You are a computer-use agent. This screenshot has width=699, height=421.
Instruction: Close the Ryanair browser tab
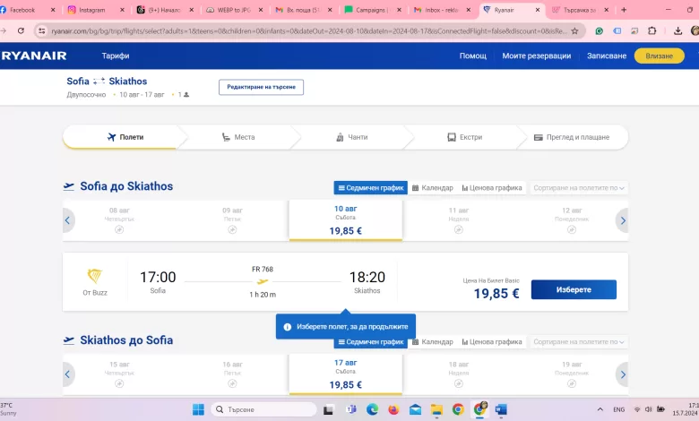537,10
